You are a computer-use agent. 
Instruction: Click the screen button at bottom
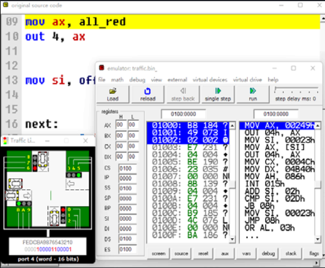(158, 254)
